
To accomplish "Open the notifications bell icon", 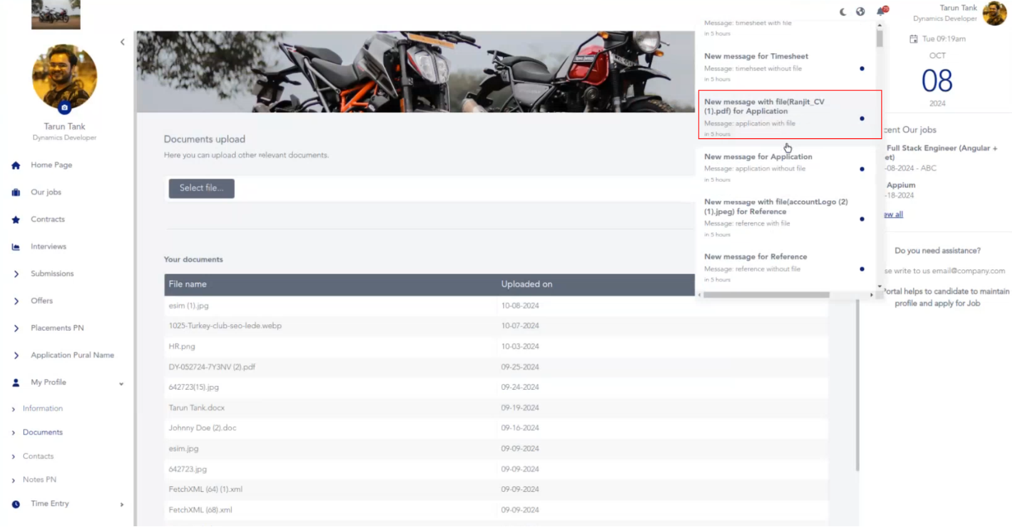I will pos(881,11).
